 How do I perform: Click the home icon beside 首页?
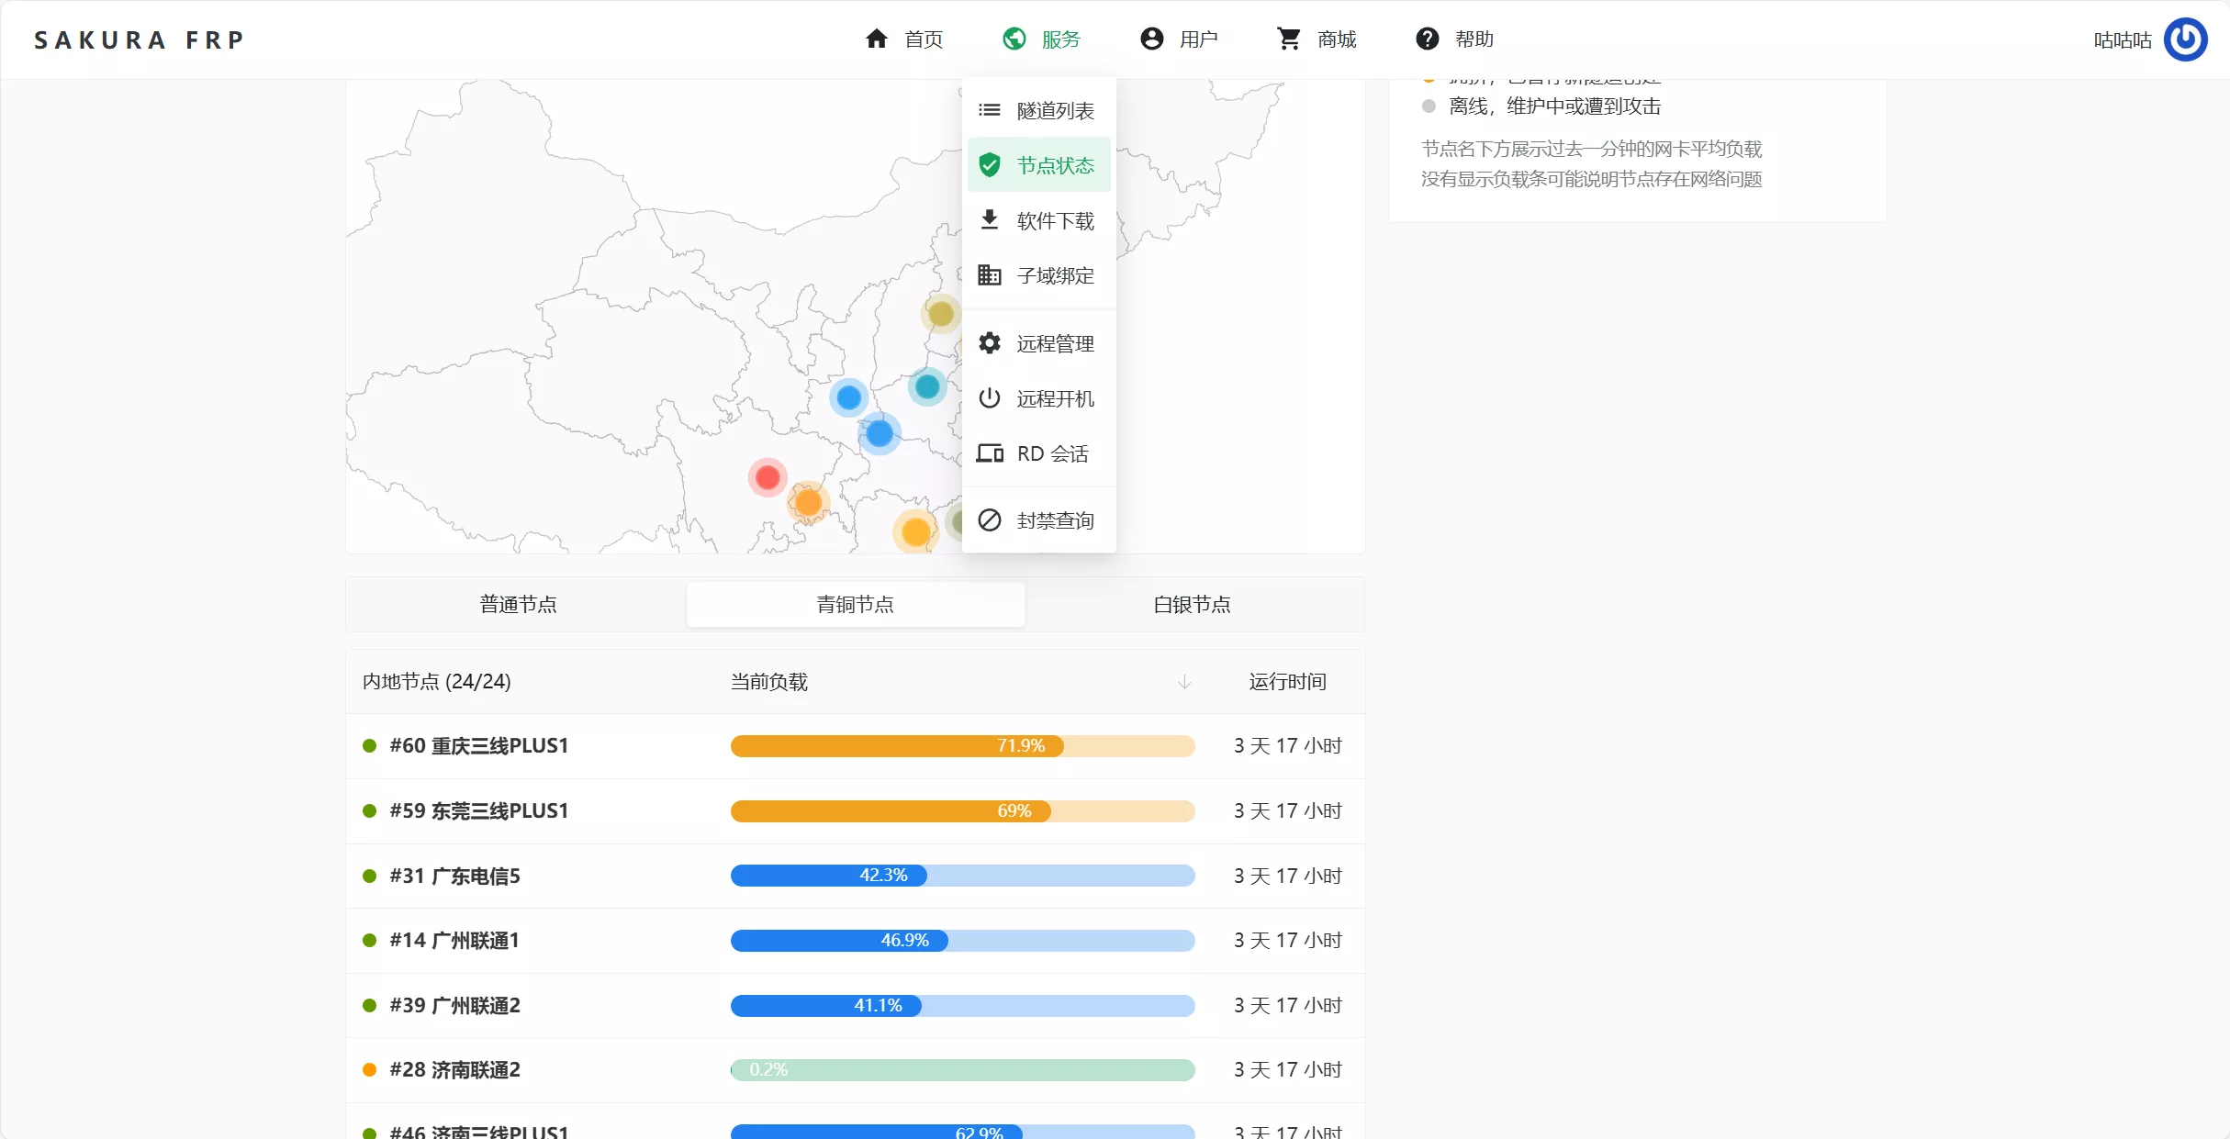pos(877,39)
